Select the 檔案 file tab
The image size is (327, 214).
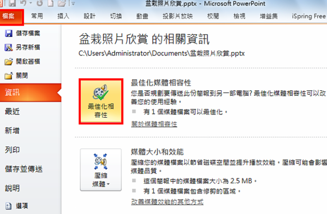tap(12, 17)
